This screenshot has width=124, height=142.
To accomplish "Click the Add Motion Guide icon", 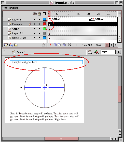I will (11, 45).
